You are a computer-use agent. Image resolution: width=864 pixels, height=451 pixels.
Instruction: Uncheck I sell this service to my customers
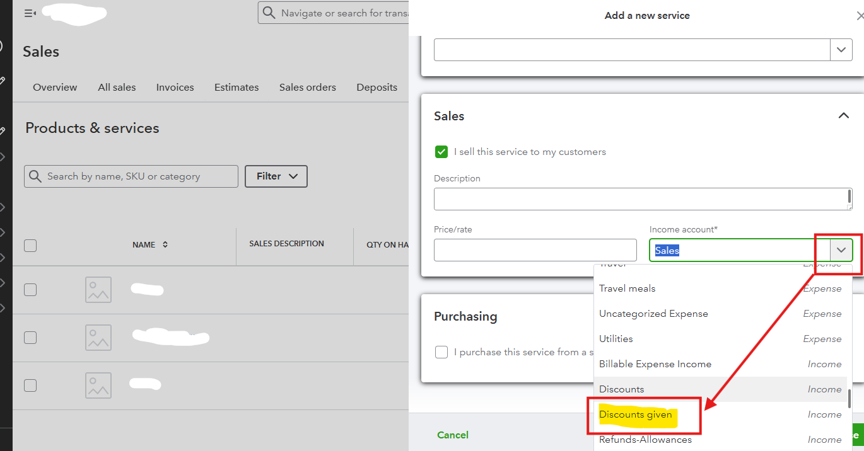click(x=441, y=152)
